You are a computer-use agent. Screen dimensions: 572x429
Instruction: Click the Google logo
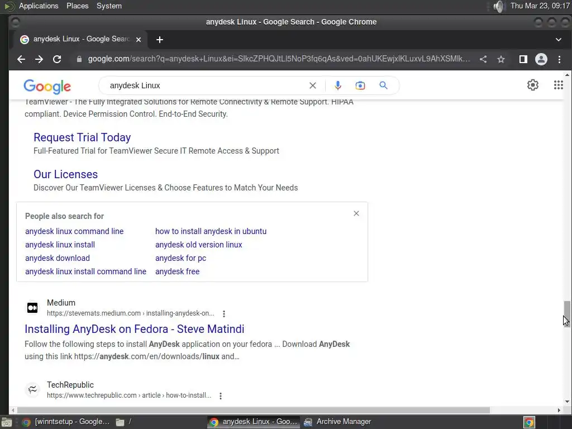click(x=47, y=87)
